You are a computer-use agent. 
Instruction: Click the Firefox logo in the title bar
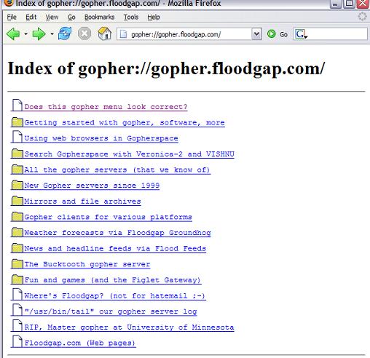pyautogui.click(x=9, y=3)
